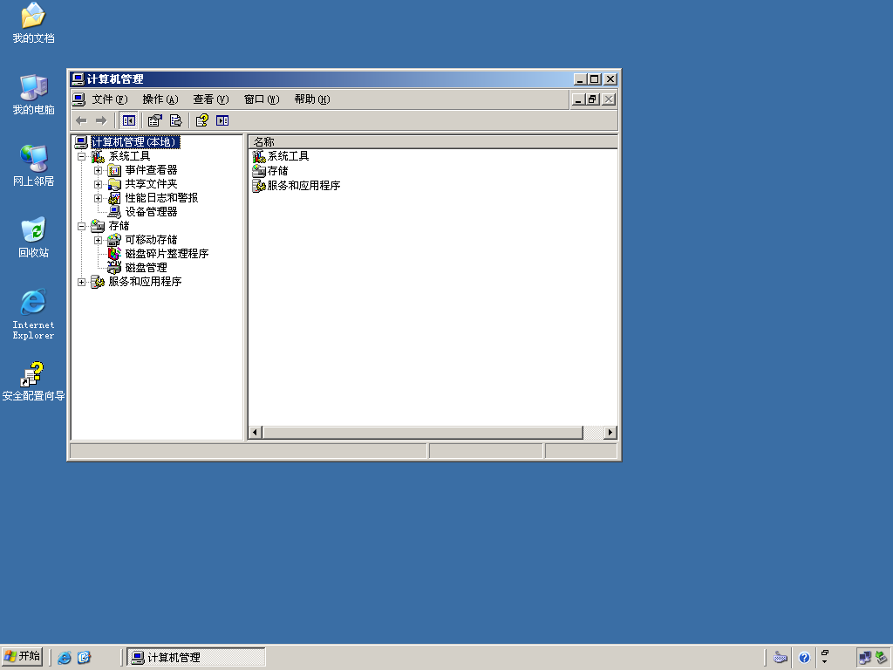Select 存储 node in the left tree

click(x=119, y=226)
